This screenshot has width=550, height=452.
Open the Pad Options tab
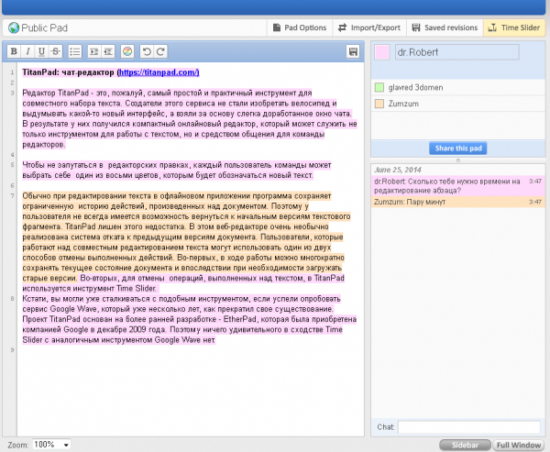coord(299,28)
